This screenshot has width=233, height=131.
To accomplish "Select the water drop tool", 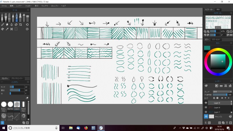I will (x=12, y=25).
